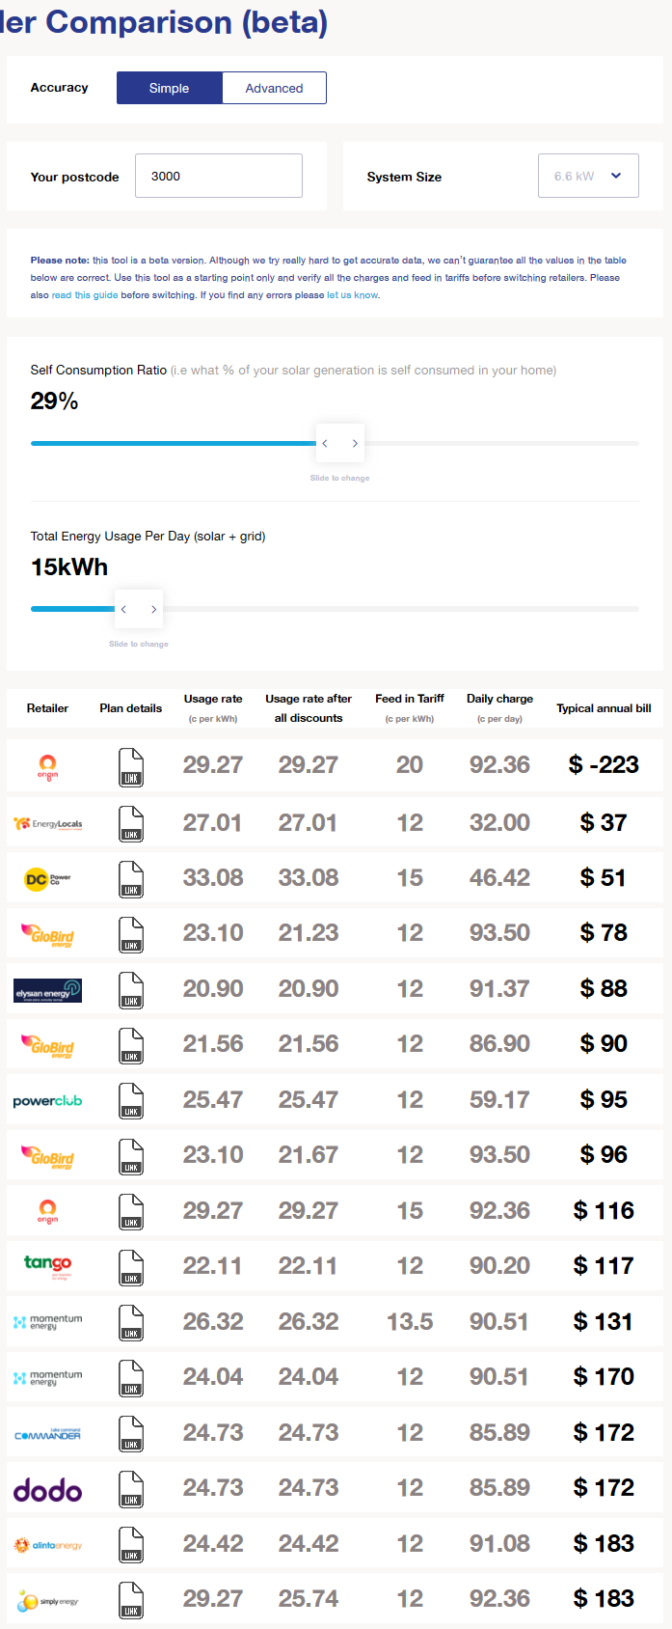The width and height of the screenshot is (672, 1629).
Task: Click the Tango retailer logo
Action: (x=47, y=1266)
